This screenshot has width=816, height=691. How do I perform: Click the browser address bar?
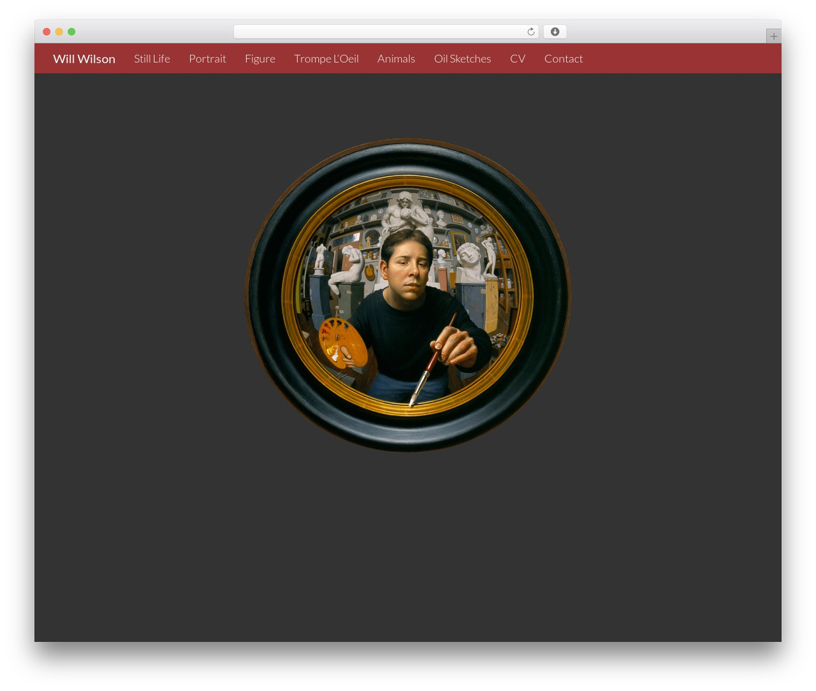[x=386, y=32]
